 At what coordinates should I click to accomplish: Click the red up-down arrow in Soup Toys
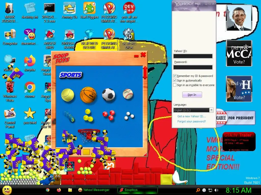coord(145,73)
